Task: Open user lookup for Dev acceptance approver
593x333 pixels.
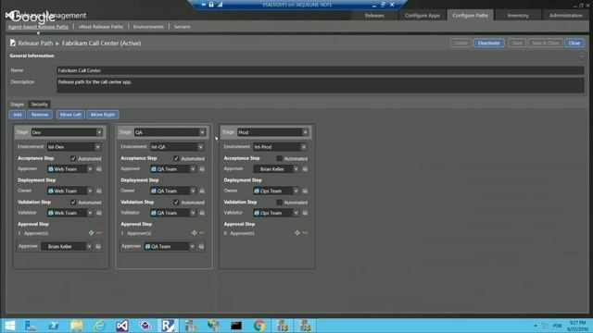Action: pos(99,169)
